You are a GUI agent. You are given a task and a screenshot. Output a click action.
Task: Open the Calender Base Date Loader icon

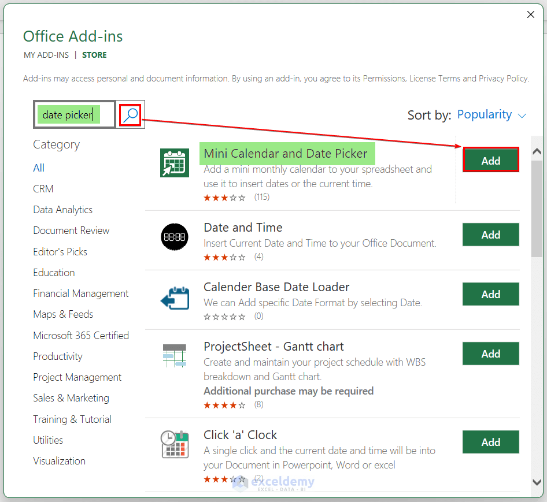tap(175, 298)
